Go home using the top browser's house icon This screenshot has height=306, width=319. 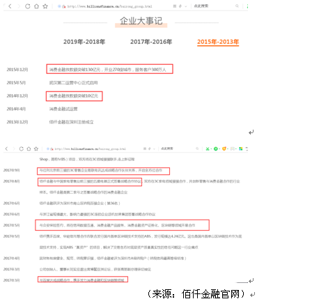pyautogui.click(x=36, y=6)
